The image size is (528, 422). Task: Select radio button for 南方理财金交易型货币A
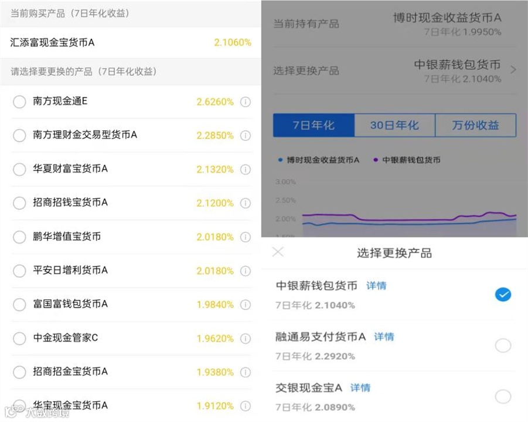click(19, 135)
